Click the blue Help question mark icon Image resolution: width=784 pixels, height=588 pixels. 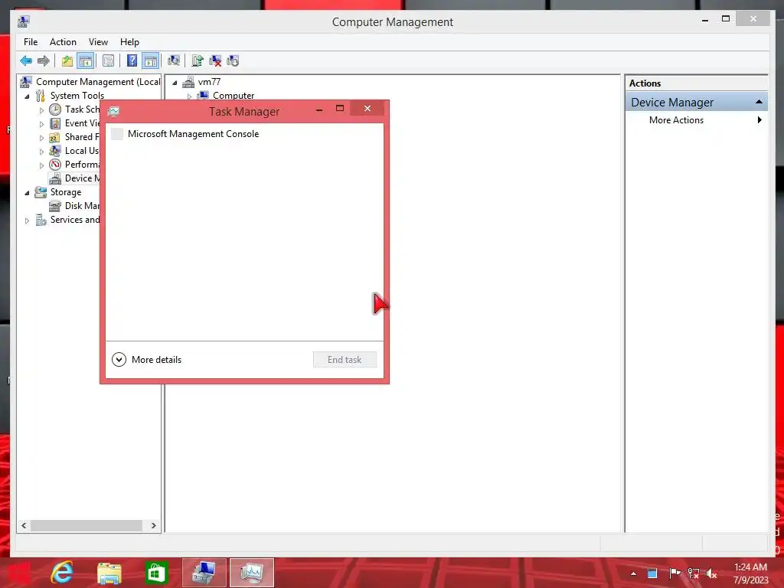(x=132, y=61)
